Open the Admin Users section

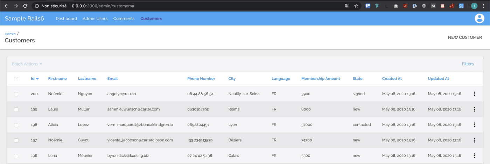(95, 19)
